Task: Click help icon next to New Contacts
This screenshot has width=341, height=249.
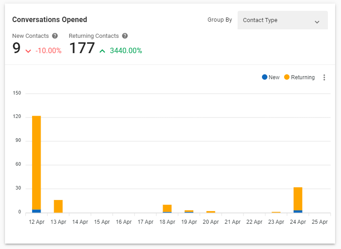Action: (x=55, y=36)
